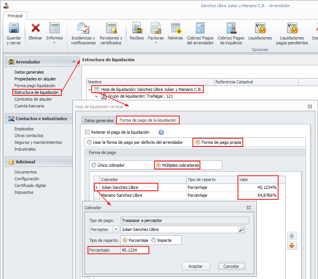Click row indicator arrow for Julian Sanchez Llibre

coord(97,187)
